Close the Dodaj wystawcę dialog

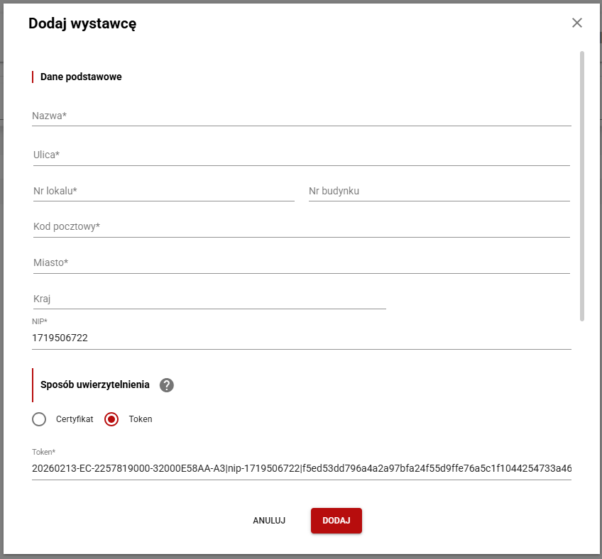[576, 23]
